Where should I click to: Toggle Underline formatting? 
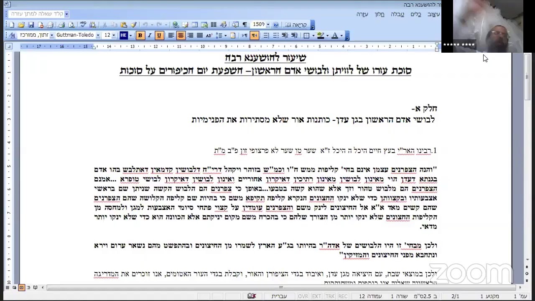point(159,36)
